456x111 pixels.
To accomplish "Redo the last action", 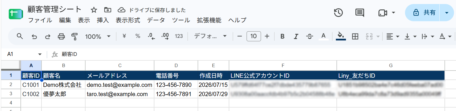I will coord(48,36).
